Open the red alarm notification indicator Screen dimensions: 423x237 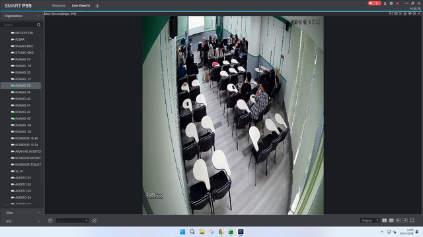pos(375,3)
